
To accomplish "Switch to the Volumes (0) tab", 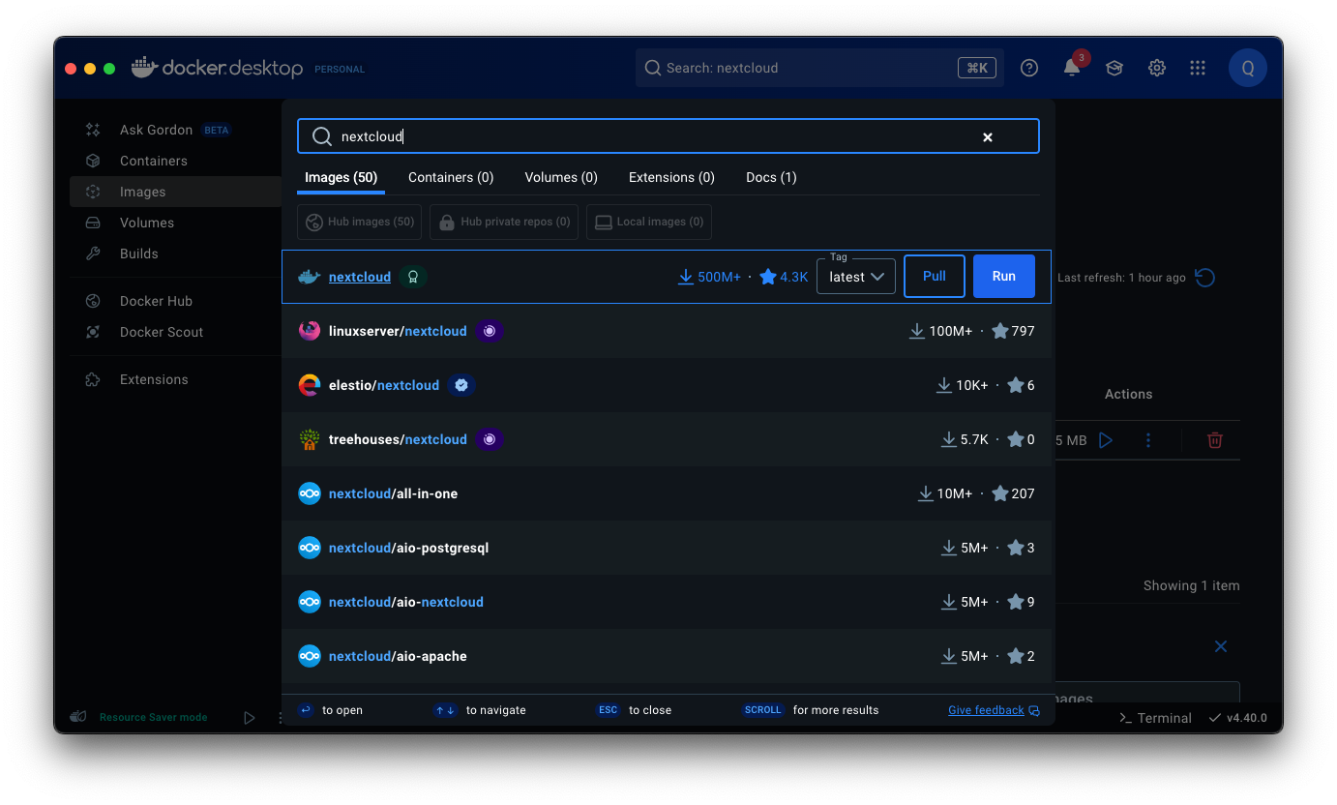I will coord(561,177).
